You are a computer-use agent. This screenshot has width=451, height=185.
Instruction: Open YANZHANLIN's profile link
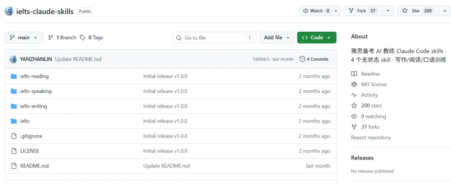click(36, 59)
